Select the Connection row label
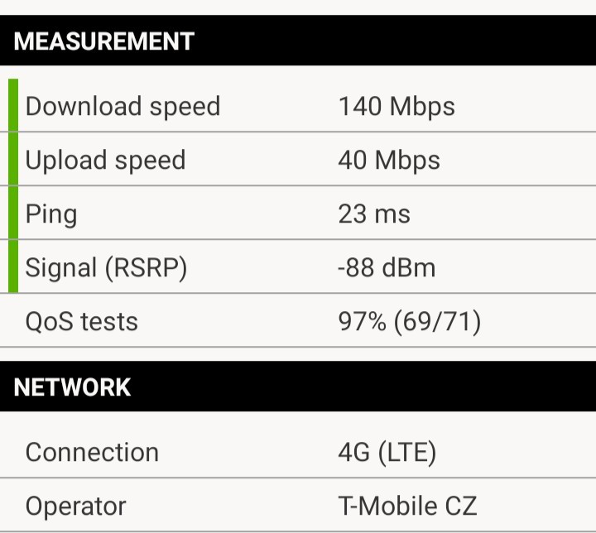Screen dimensions: 596x533 pyautogui.click(x=92, y=453)
